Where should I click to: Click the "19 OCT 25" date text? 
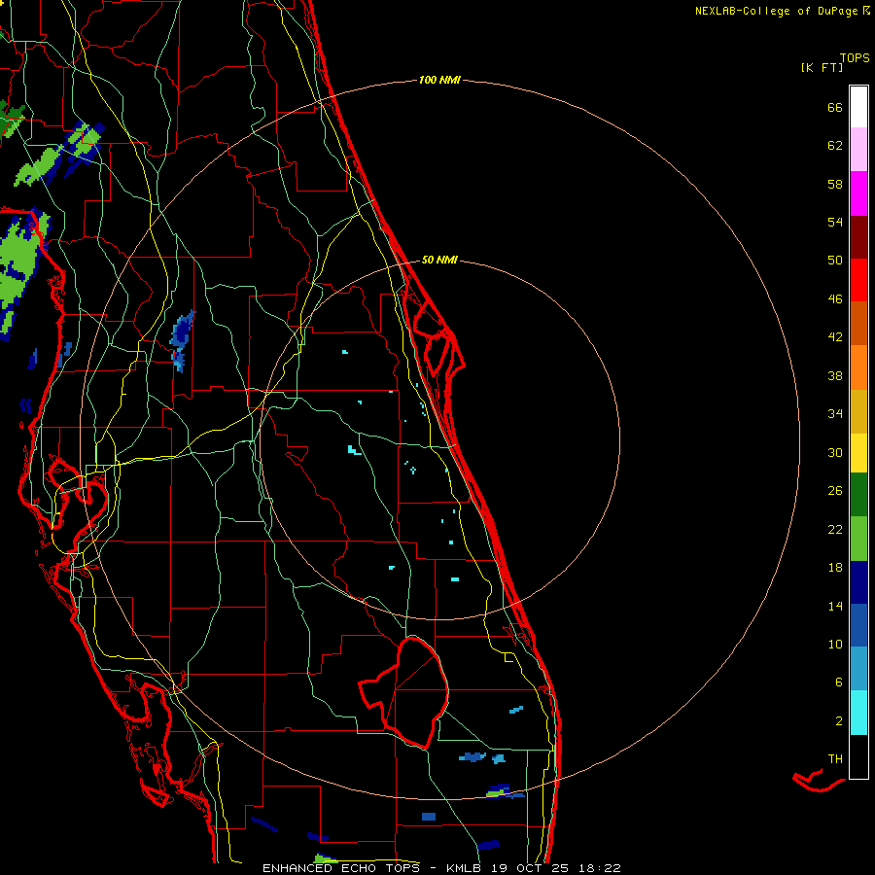(530, 868)
